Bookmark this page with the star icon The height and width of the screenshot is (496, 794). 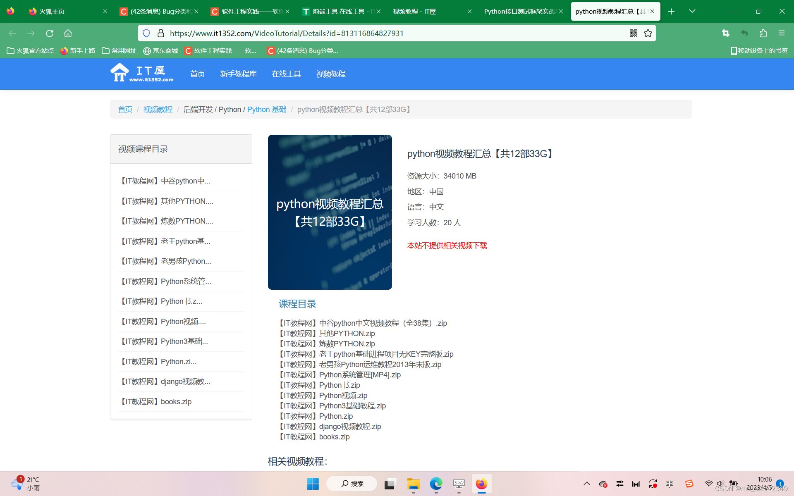coord(648,33)
